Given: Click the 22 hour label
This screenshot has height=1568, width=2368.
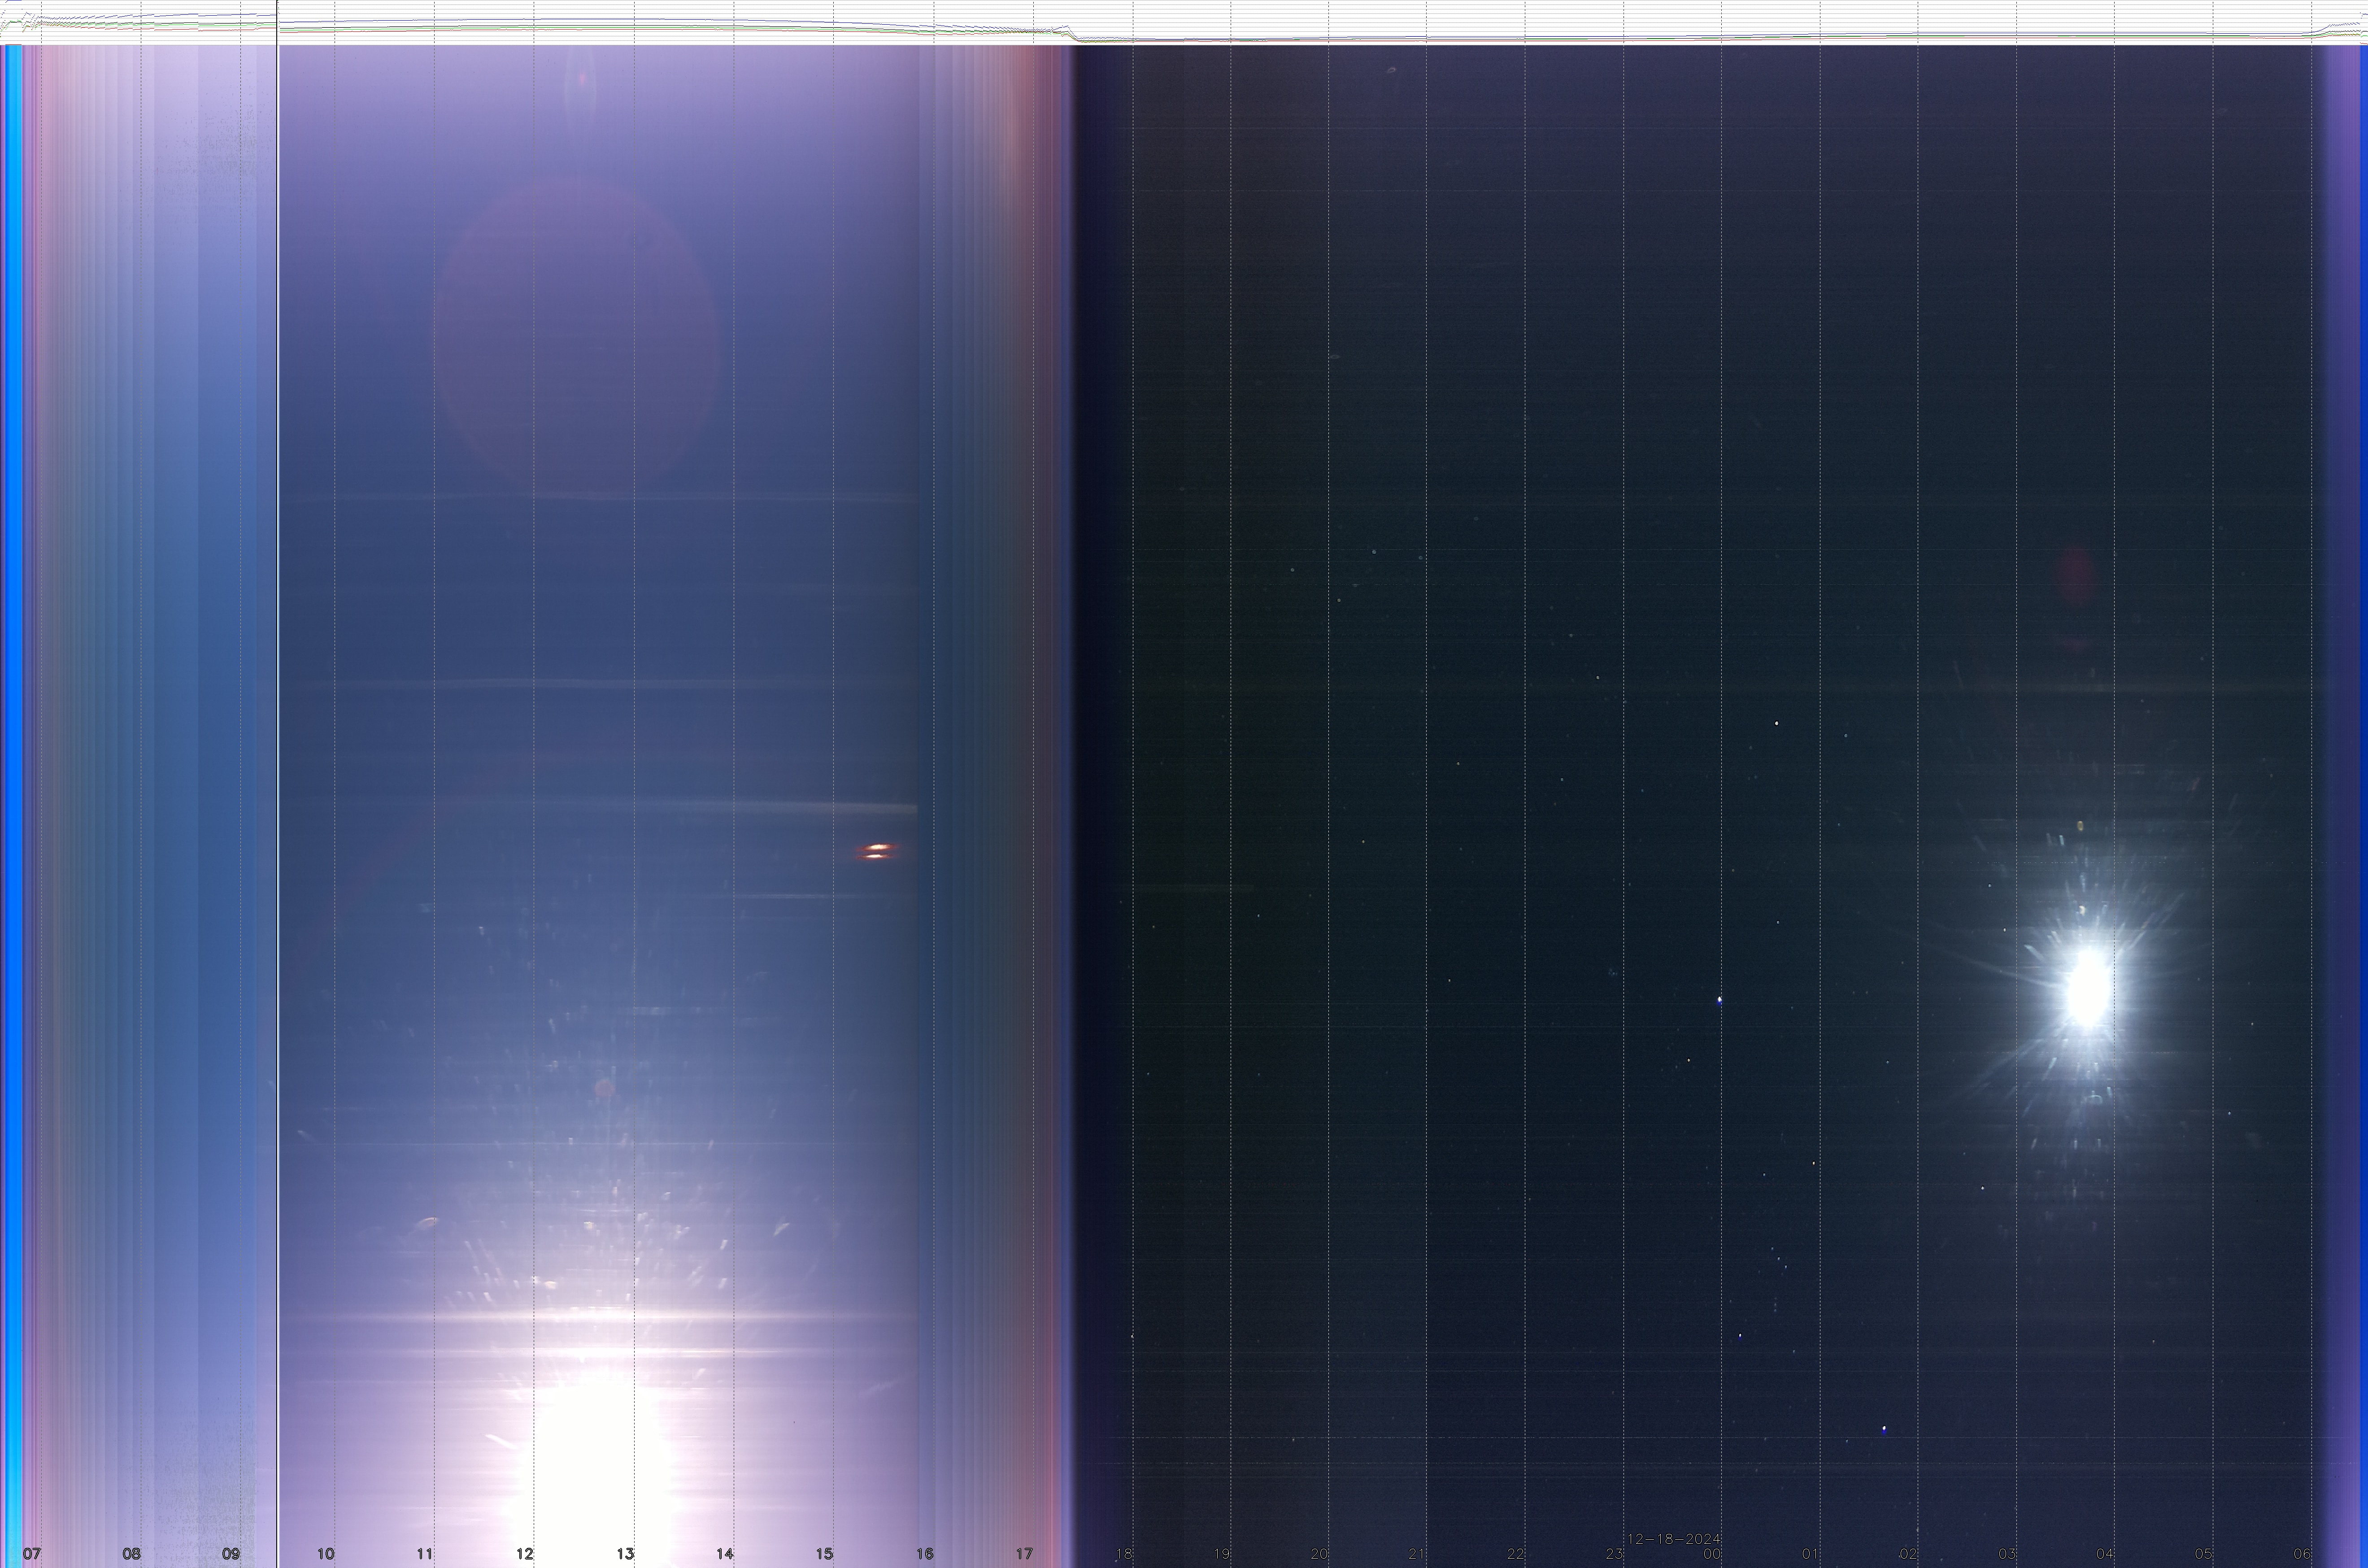Looking at the screenshot, I should point(1516,1553).
